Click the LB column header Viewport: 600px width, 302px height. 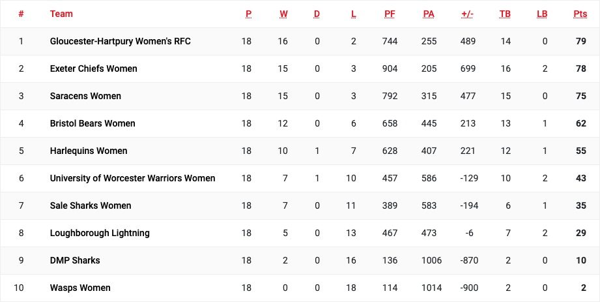[542, 14]
